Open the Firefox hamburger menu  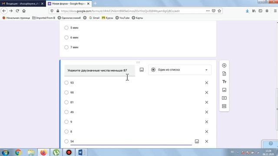coord(275,11)
